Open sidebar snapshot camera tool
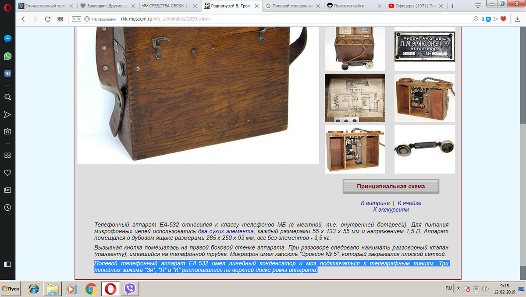 click(7, 131)
